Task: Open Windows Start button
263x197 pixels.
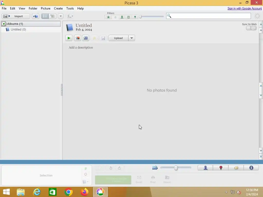Action: point(6,192)
